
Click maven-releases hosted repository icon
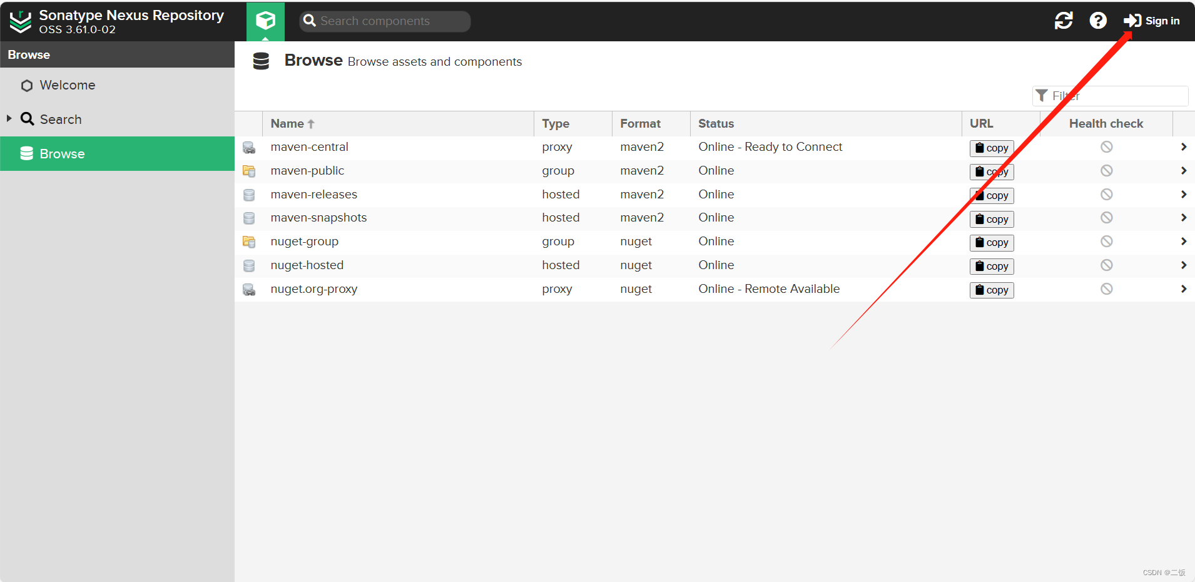click(249, 195)
